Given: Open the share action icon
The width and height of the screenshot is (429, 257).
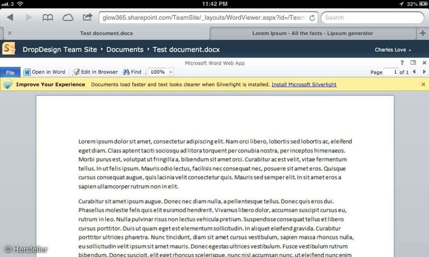Looking at the screenshot, I should (87, 17).
